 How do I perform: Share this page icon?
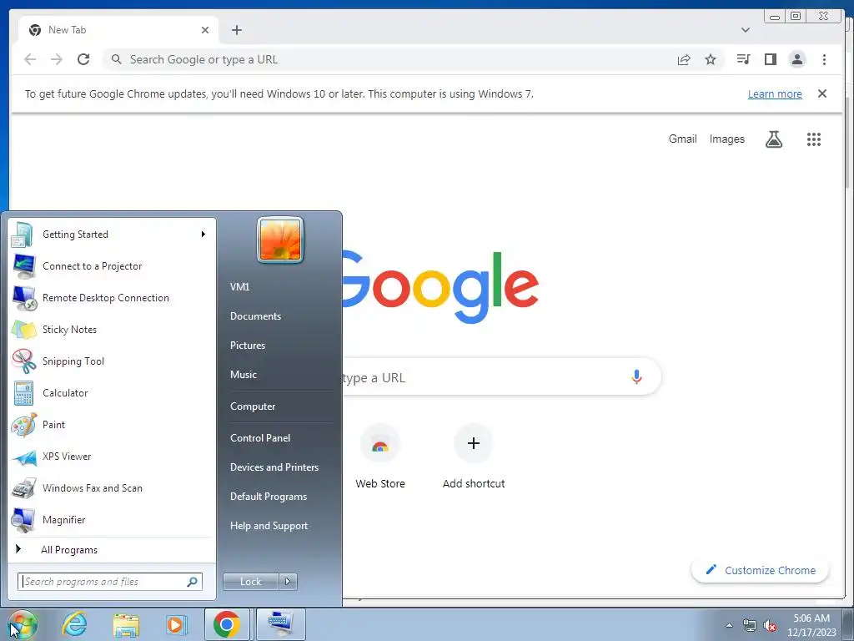coord(684,59)
